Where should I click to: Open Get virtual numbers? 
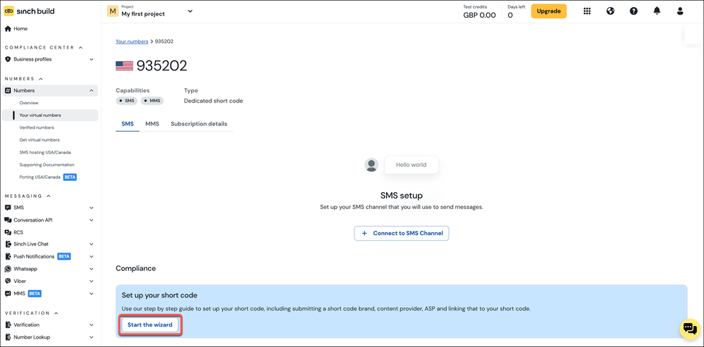[39, 140]
